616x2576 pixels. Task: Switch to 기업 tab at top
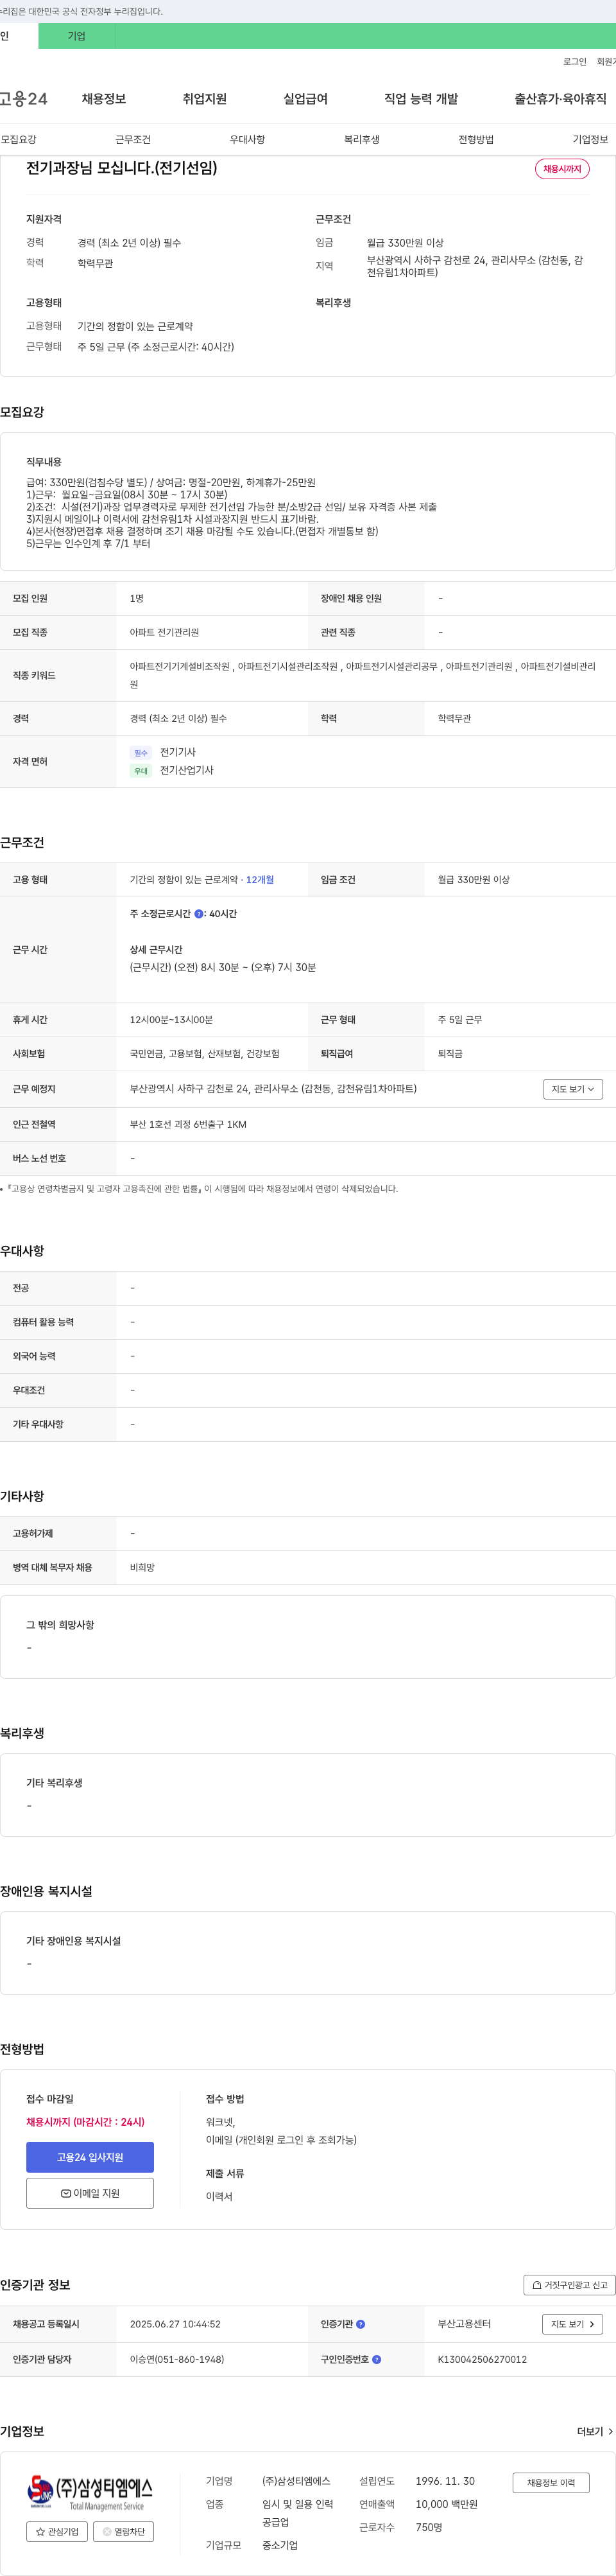tap(77, 36)
